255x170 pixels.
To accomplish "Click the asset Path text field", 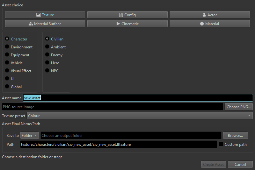I will pyautogui.click(x=119, y=144).
